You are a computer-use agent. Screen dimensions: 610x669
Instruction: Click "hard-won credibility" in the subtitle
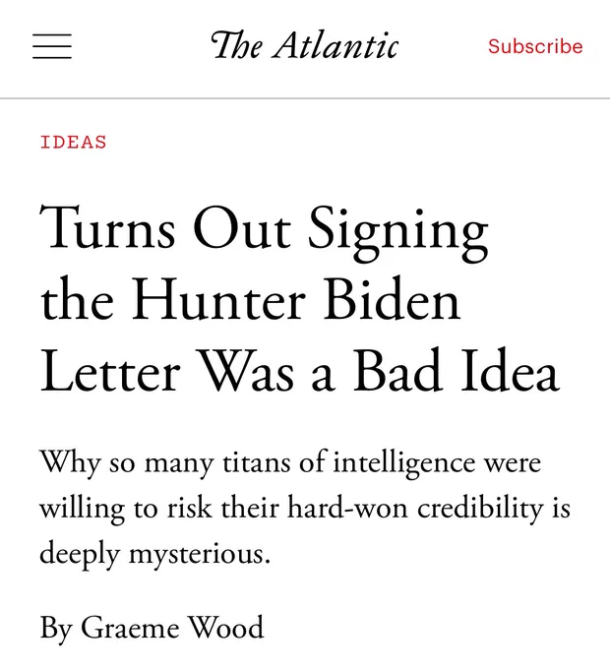414,508
